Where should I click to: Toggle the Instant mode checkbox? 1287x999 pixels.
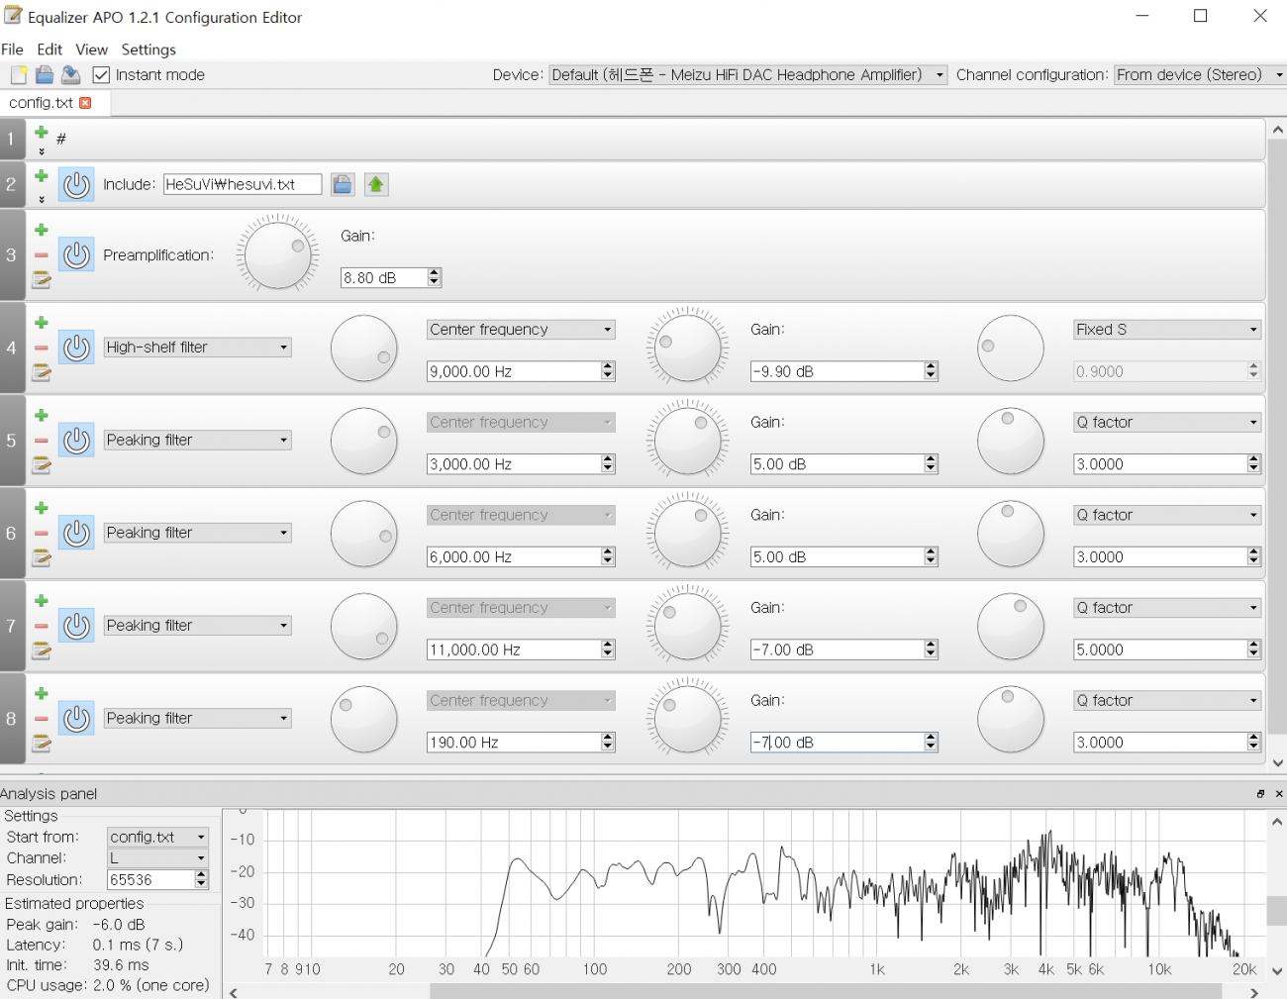[101, 75]
